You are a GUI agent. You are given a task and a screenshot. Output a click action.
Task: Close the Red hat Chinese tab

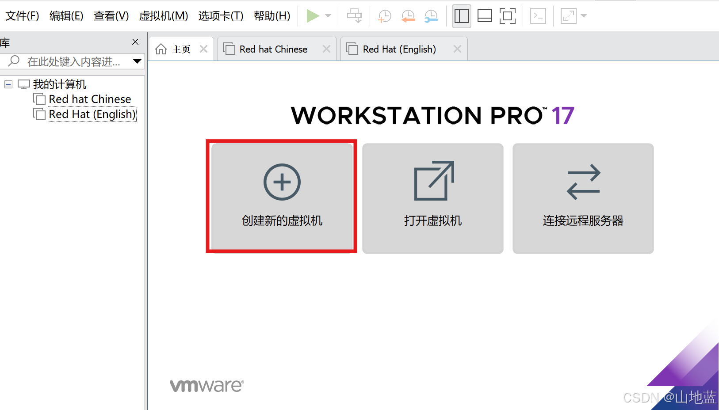(x=326, y=49)
